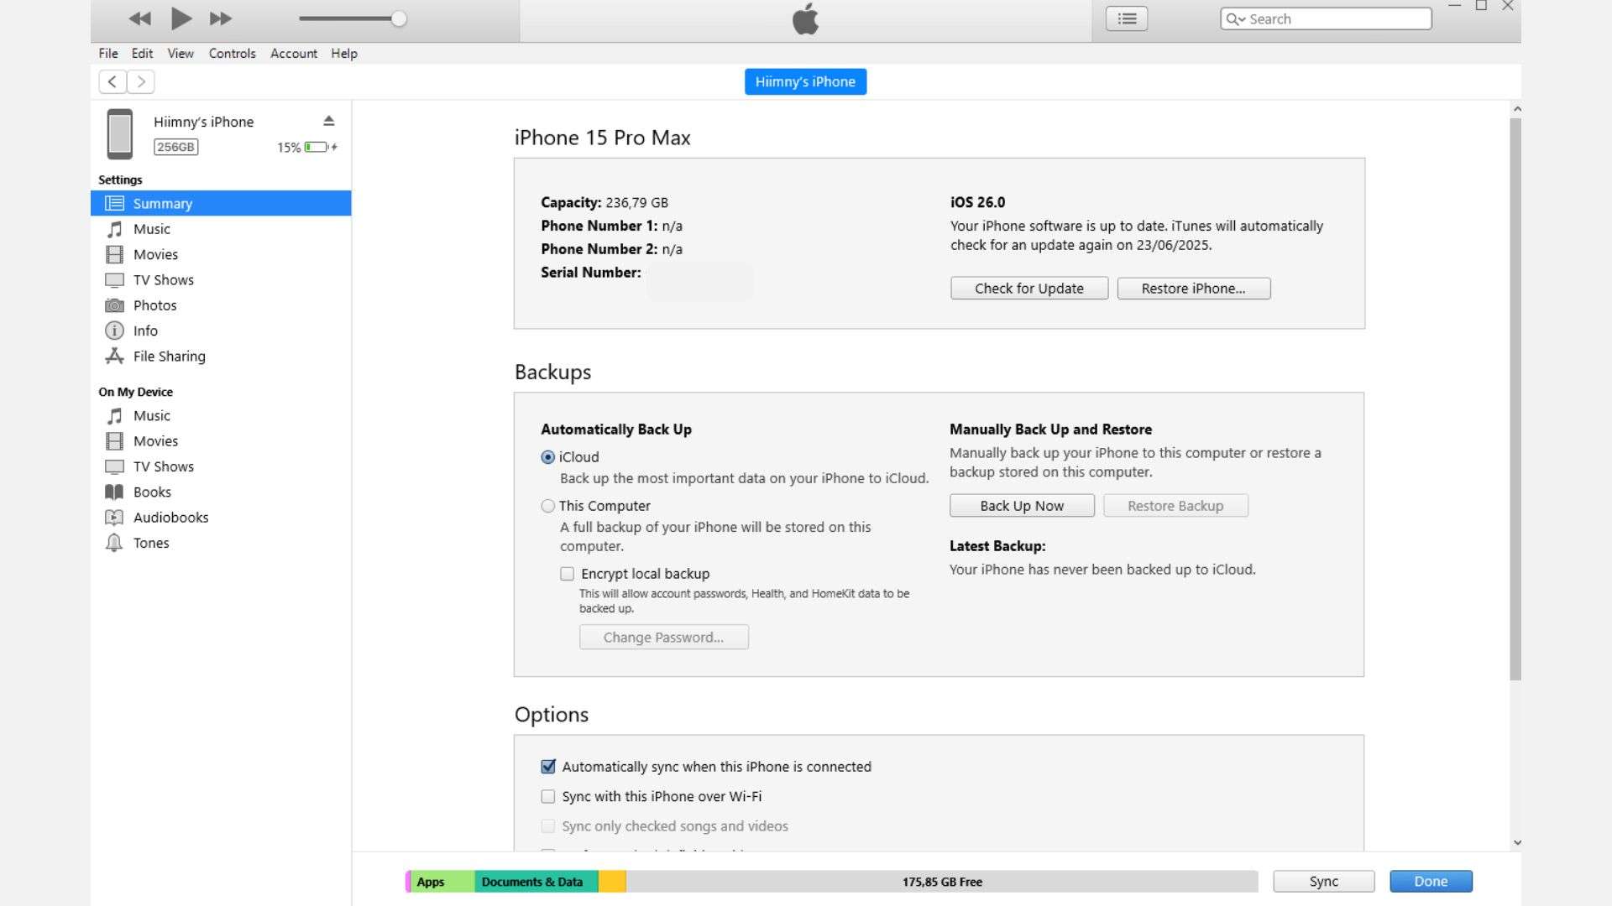The image size is (1612, 906).
Task: Adjust the volume slider knob
Action: (399, 18)
